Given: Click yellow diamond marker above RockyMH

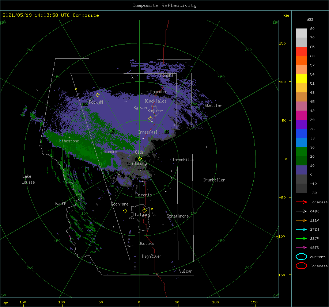Looking at the screenshot, I should click(98, 95).
